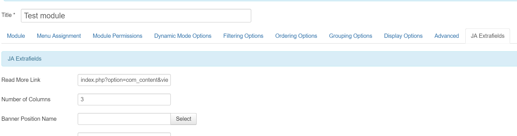This screenshot has height=136, width=517.
Task: Click the JA Extrafields section header
Action: coord(25,59)
